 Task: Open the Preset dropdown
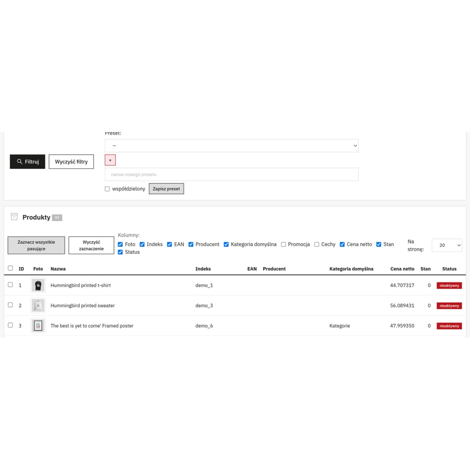coord(231,146)
